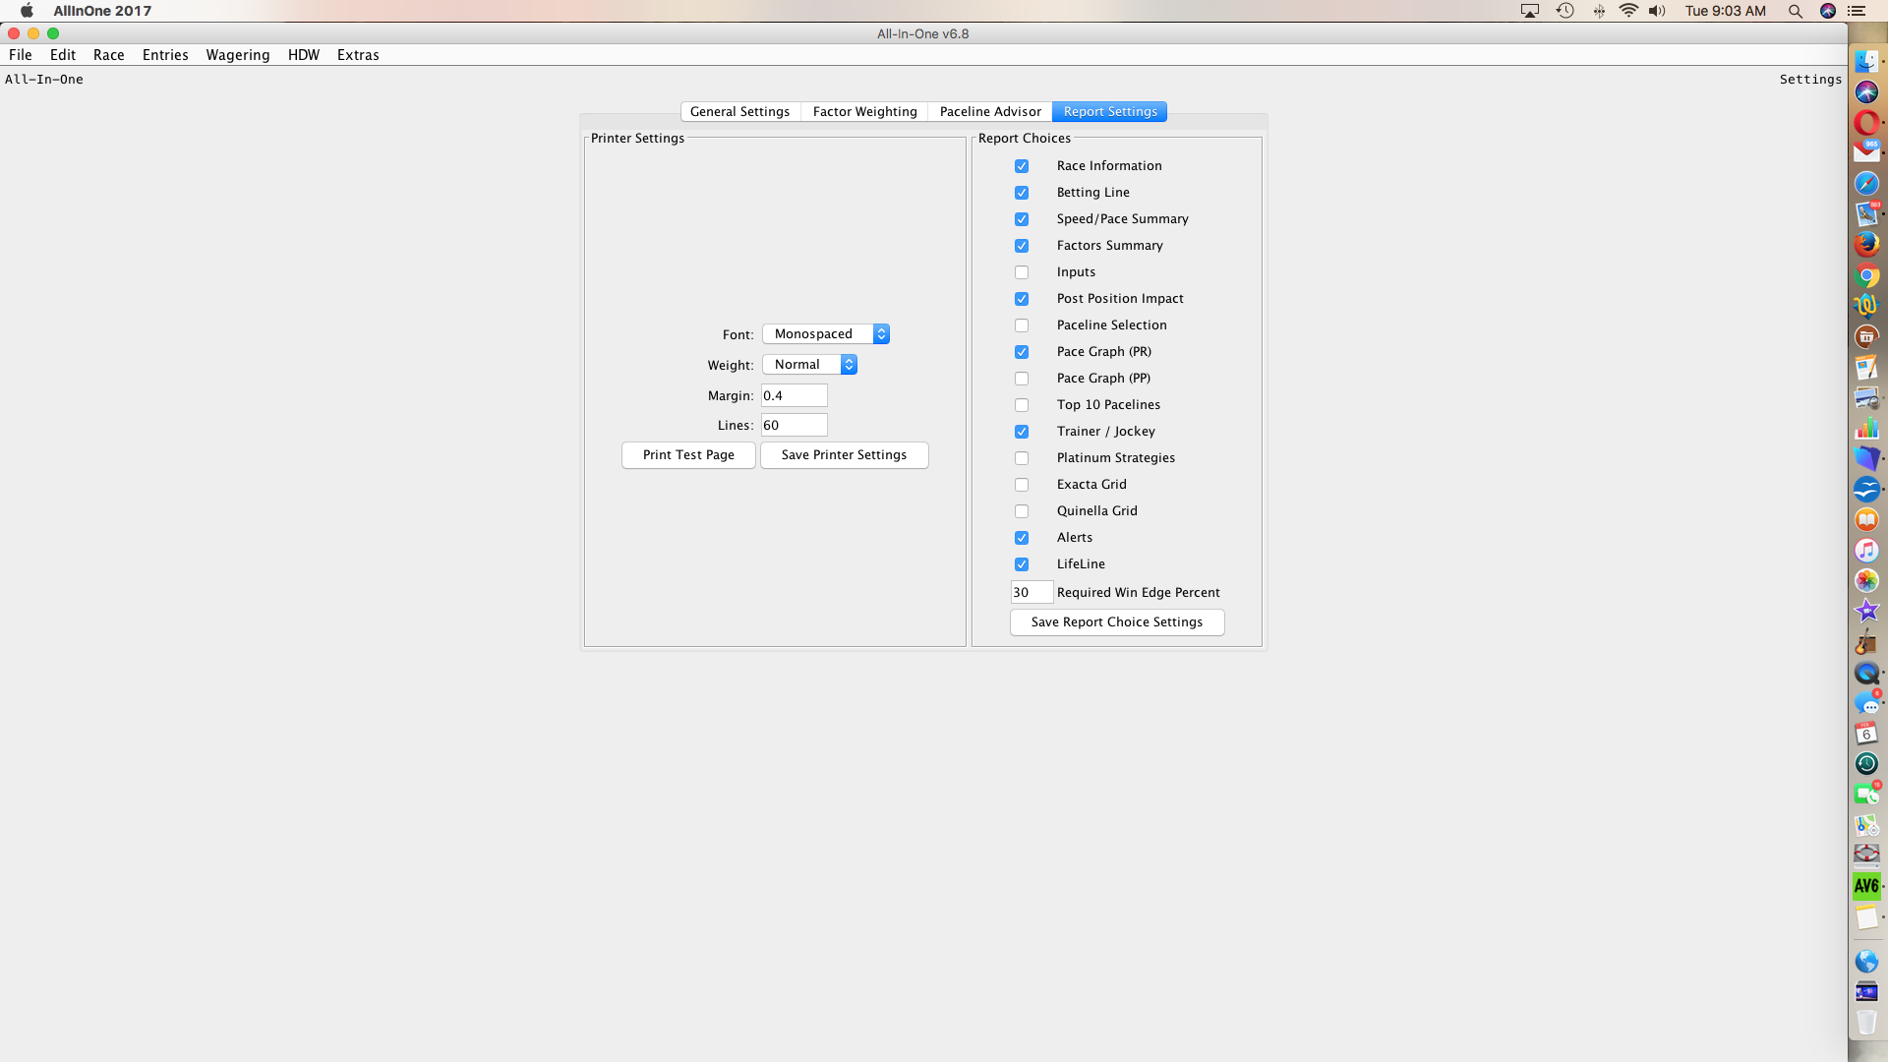1888x1062 pixels.
Task: Launch Safari from the Dock
Action: tap(1865, 184)
